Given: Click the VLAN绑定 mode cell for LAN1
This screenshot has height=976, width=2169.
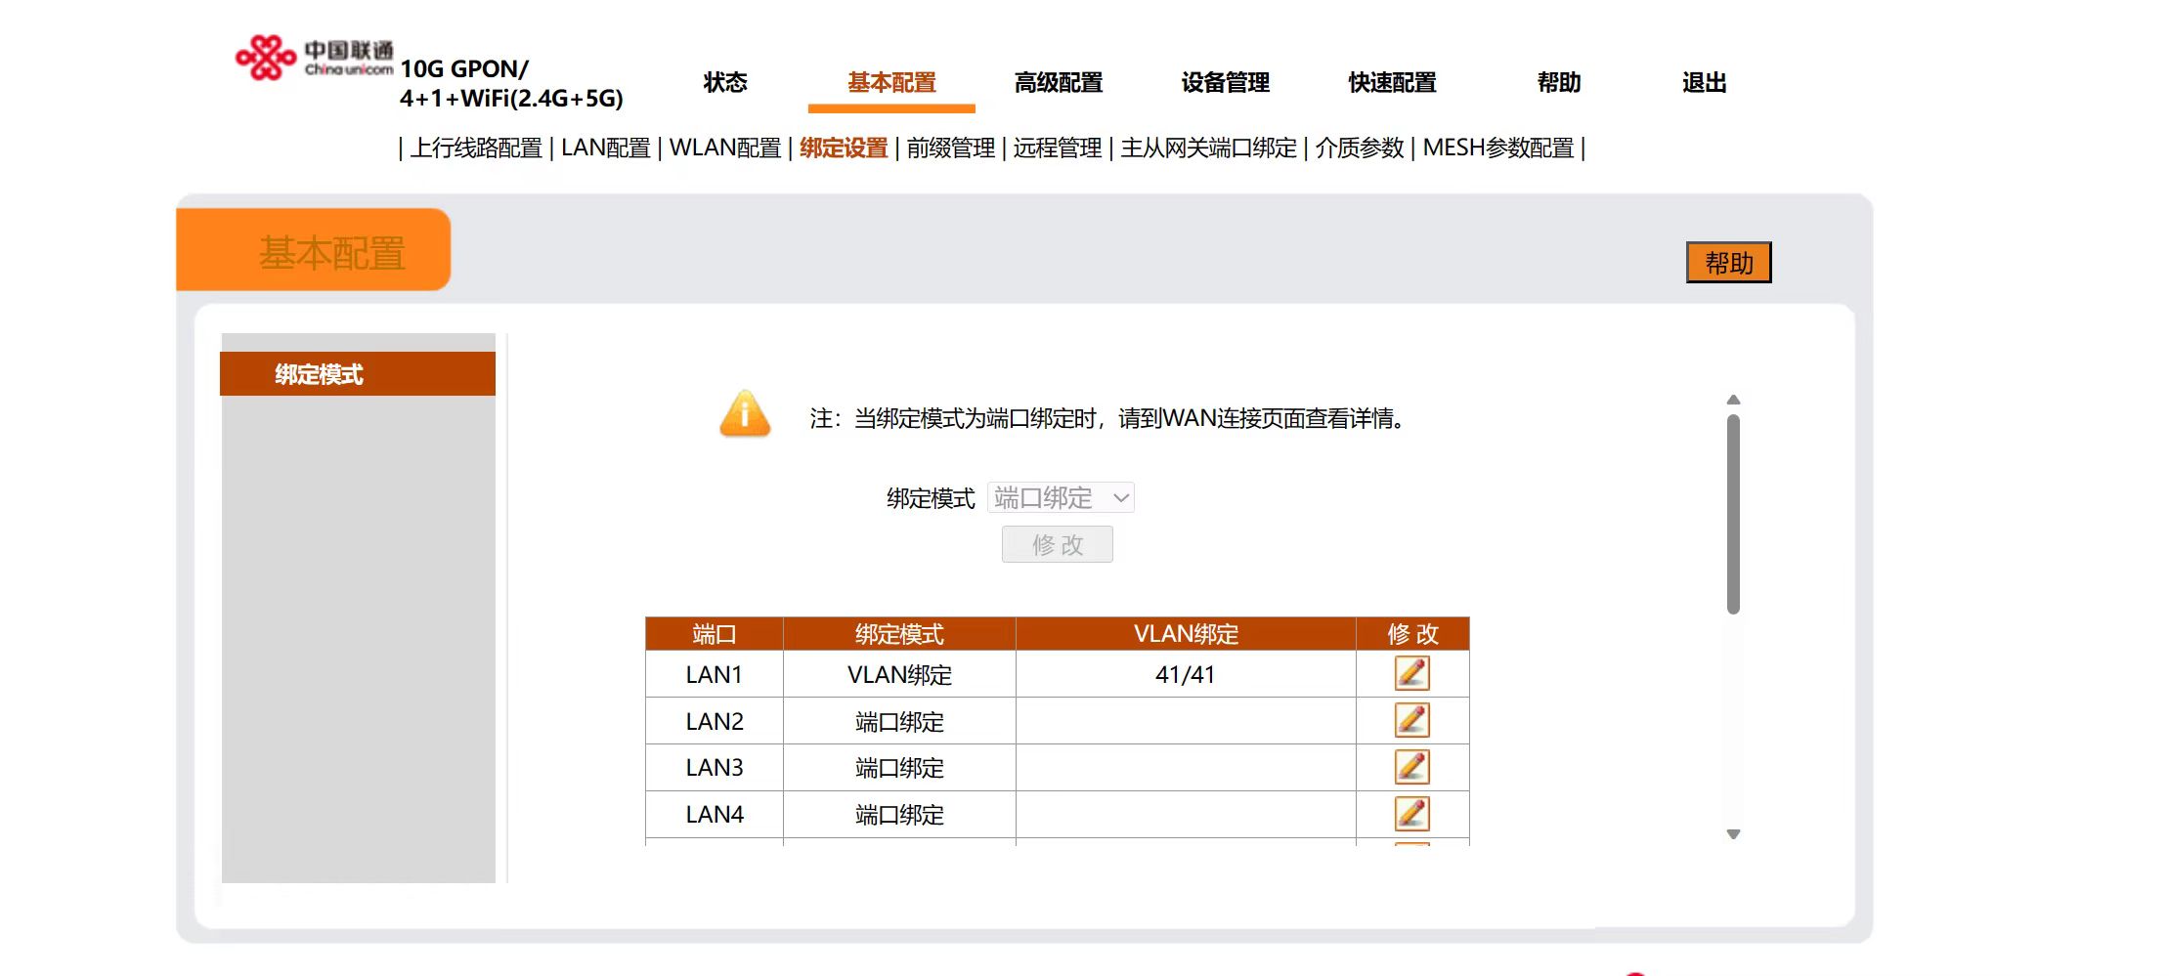Looking at the screenshot, I should [x=899, y=674].
